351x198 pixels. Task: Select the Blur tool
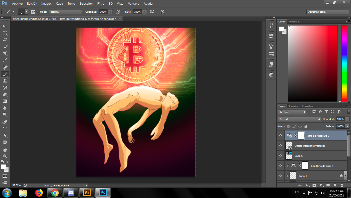[x=5, y=108]
